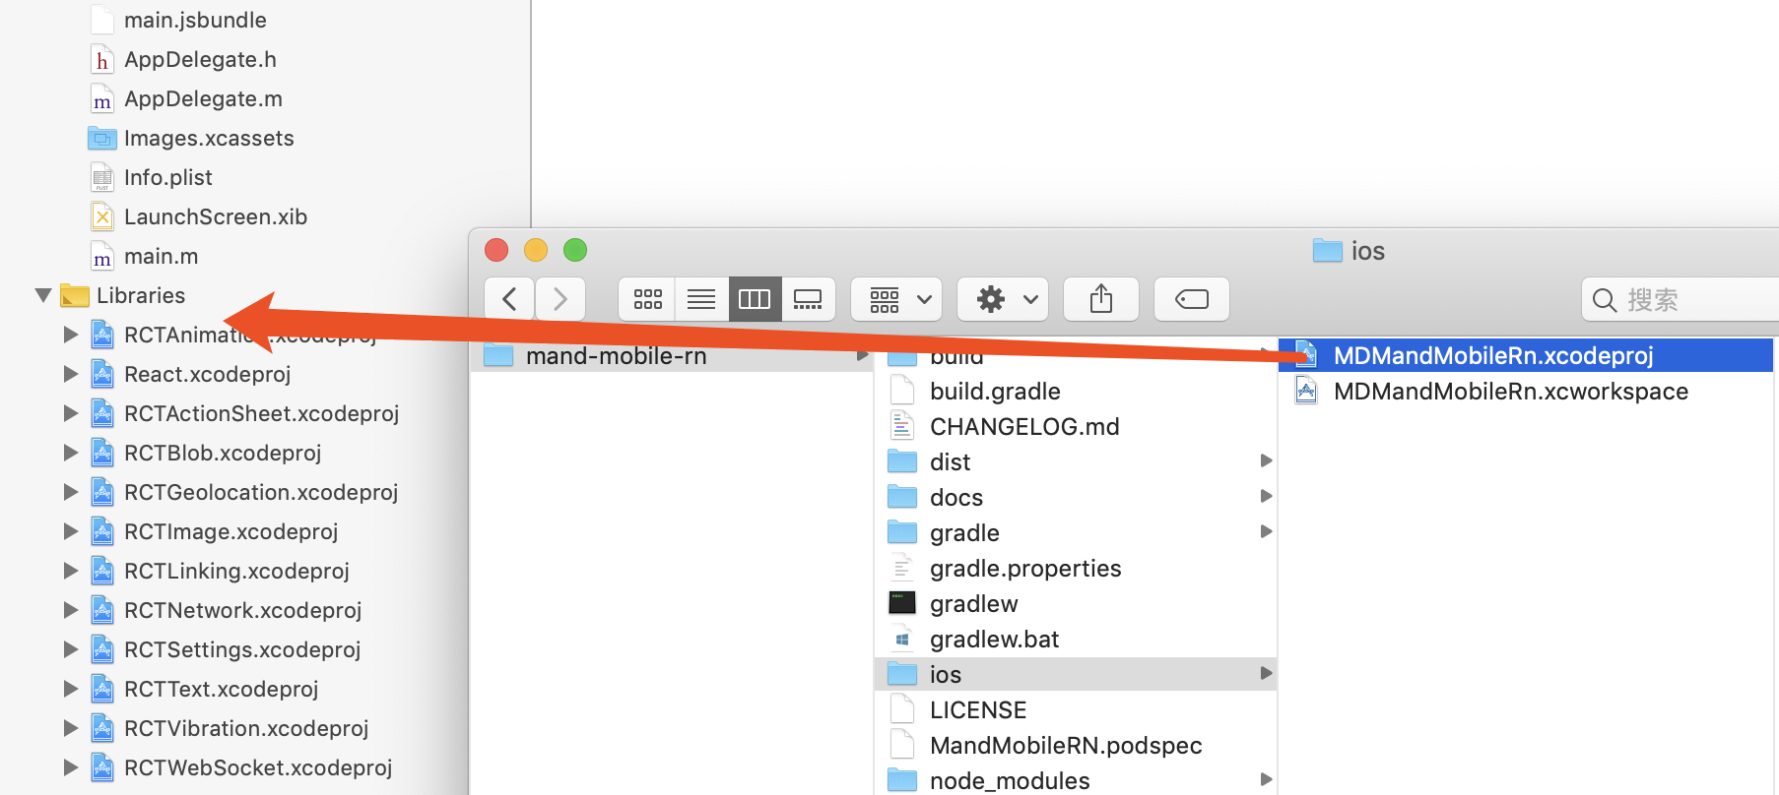This screenshot has height=795, width=1779.
Task: Select RCTGeolocation.xcodeproj project icon
Action: point(102,492)
